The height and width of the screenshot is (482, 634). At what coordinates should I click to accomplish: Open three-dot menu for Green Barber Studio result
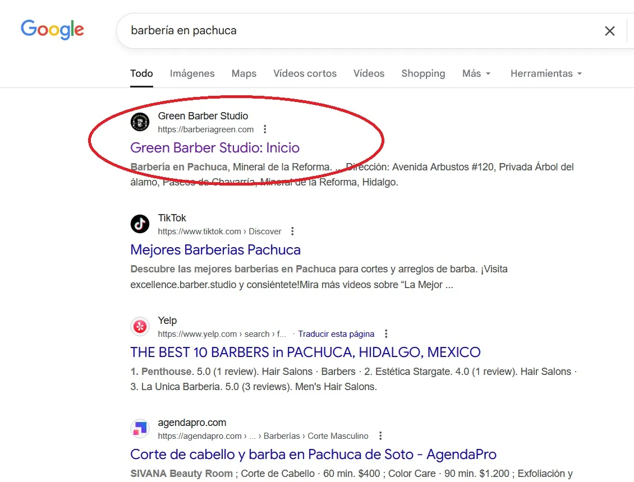[265, 129]
